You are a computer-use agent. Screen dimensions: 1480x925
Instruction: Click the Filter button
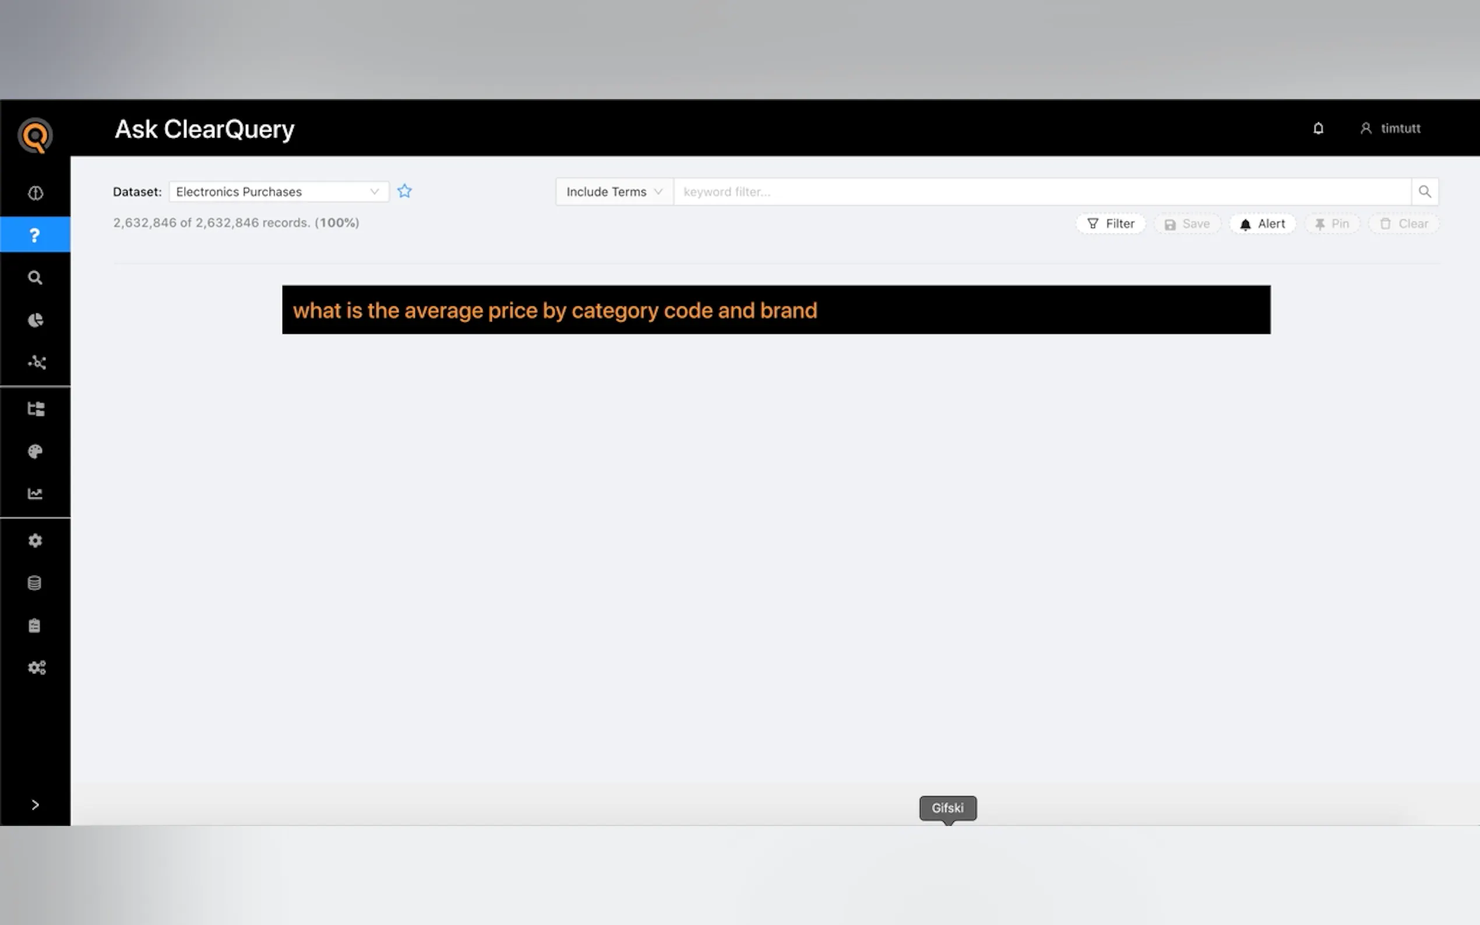click(x=1111, y=224)
